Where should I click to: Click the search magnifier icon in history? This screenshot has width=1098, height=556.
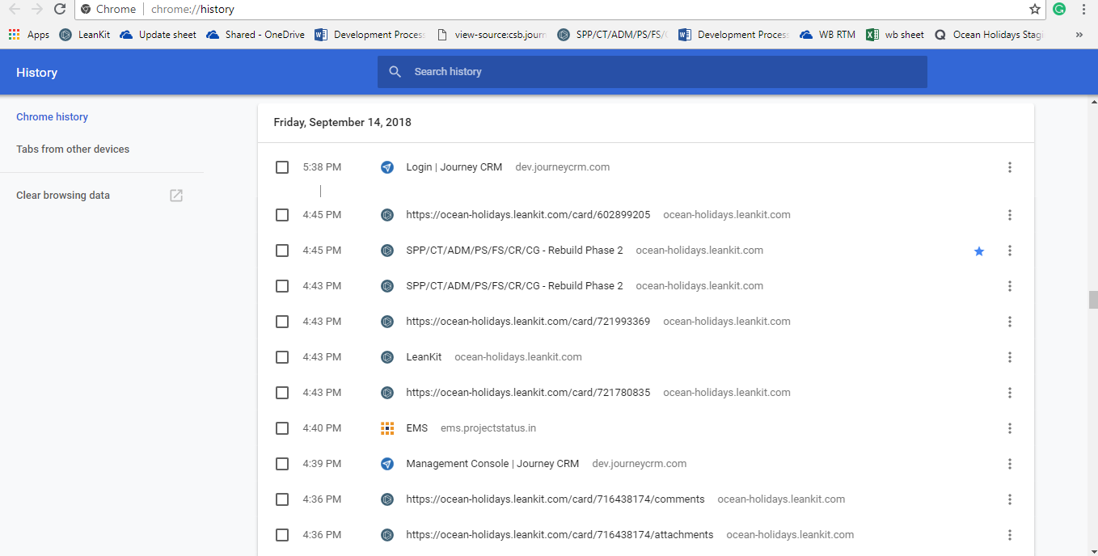(395, 72)
